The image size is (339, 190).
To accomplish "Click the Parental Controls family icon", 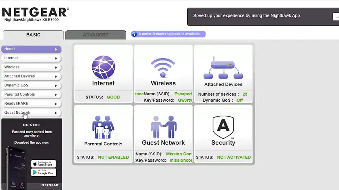I will 103,127.
